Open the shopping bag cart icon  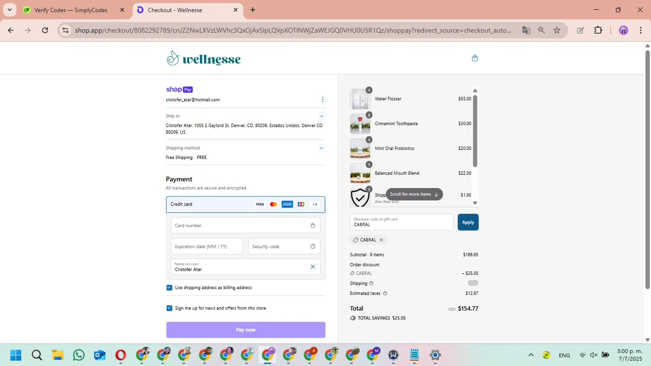pyautogui.click(x=475, y=58)
